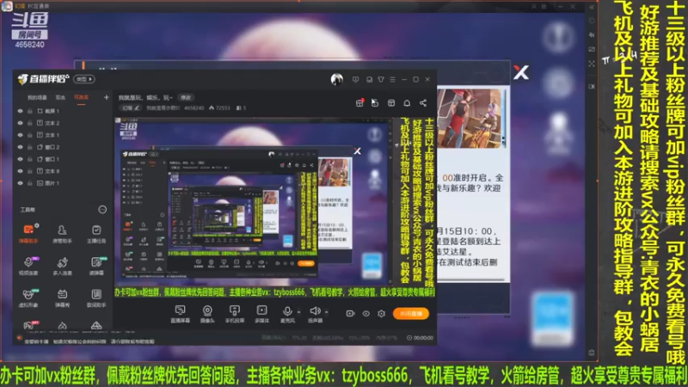Switch to the second scene tab

(60, 97)
